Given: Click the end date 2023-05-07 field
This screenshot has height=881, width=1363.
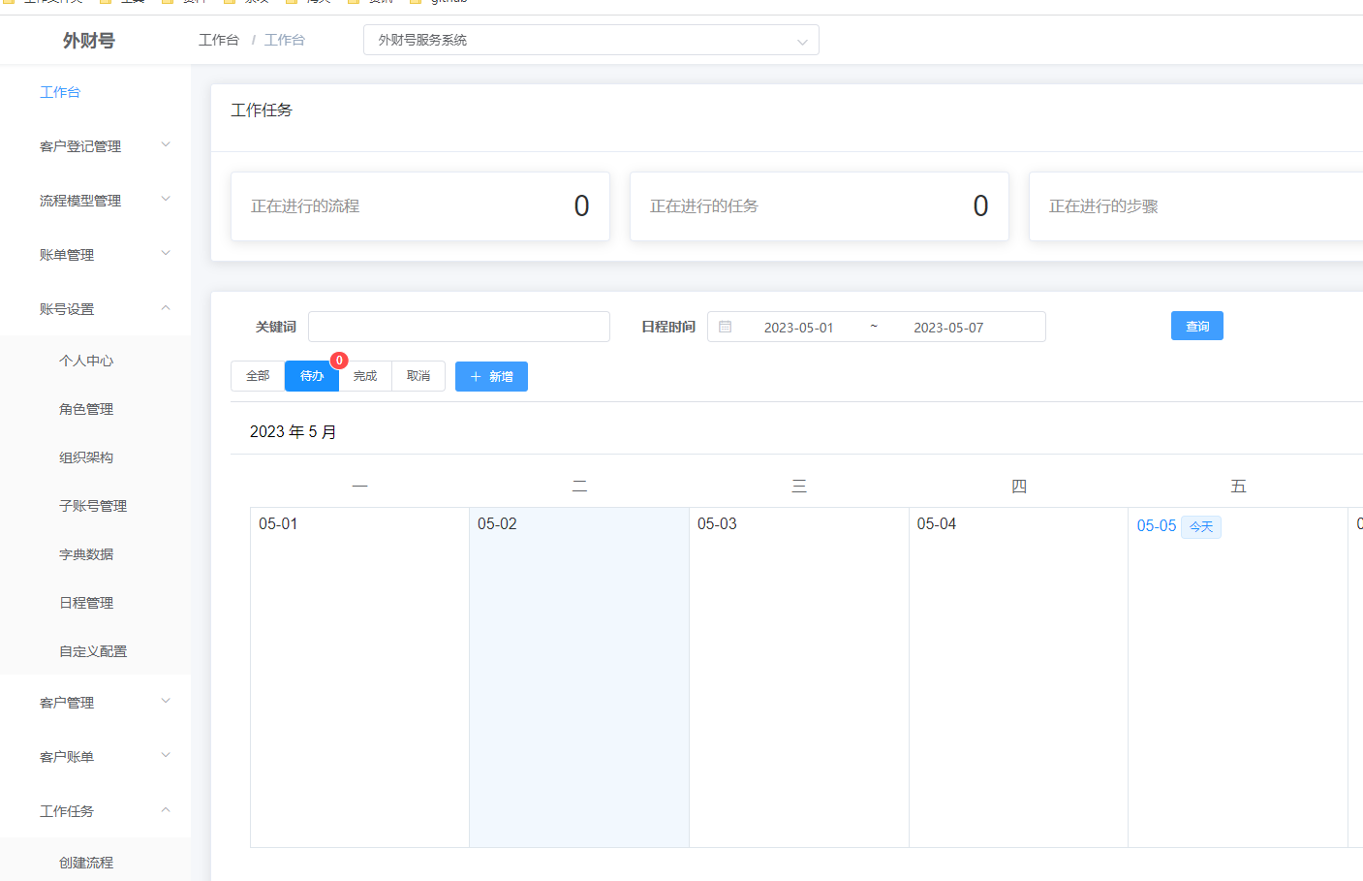Looking at the screenshot, I should (x=948, y=328).
